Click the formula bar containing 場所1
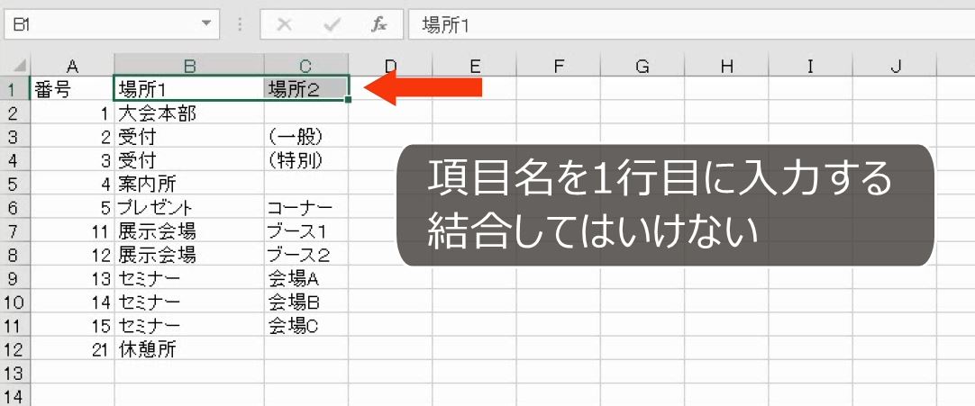This screenshot has width=975, height=406. click(691, 24)
